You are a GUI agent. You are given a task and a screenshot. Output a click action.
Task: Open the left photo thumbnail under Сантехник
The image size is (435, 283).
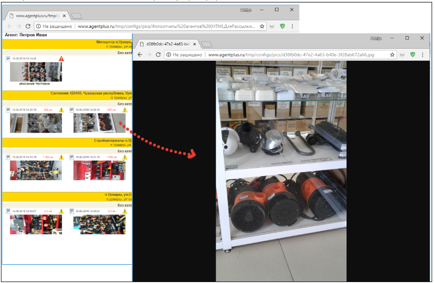pos(36,123)
